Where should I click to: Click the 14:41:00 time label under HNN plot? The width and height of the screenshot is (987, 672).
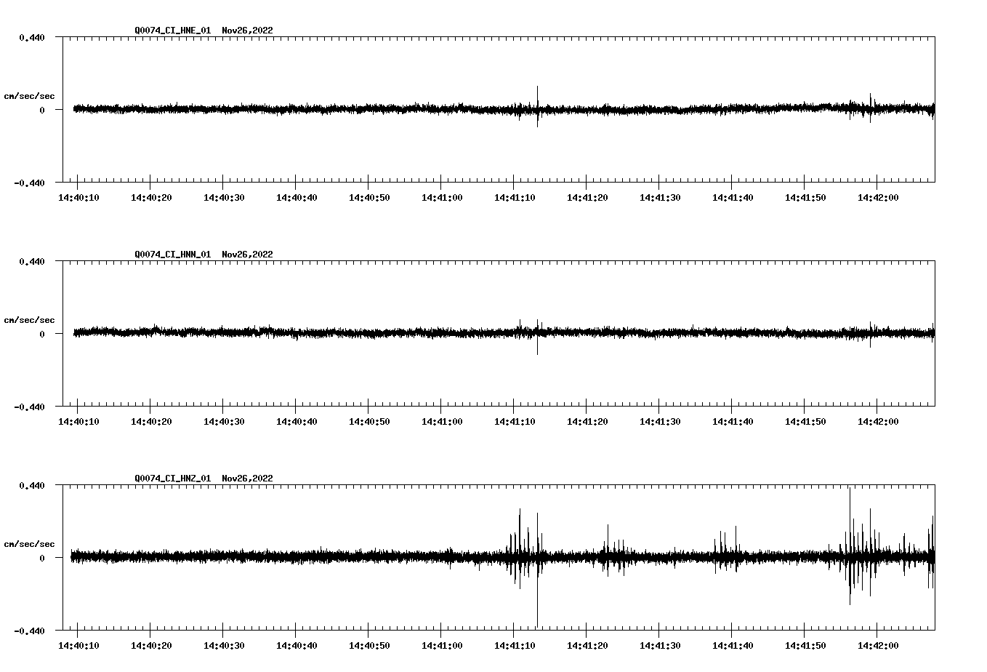[x=442, y=422]
